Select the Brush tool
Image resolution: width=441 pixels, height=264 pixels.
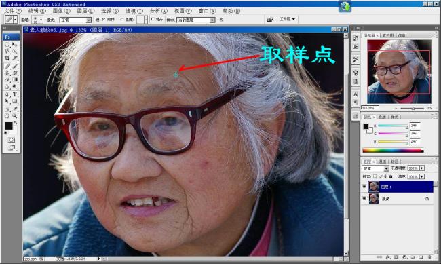point(15,66)
